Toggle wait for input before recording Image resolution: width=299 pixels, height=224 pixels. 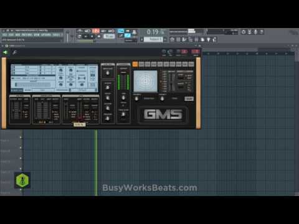click(87, 31)
